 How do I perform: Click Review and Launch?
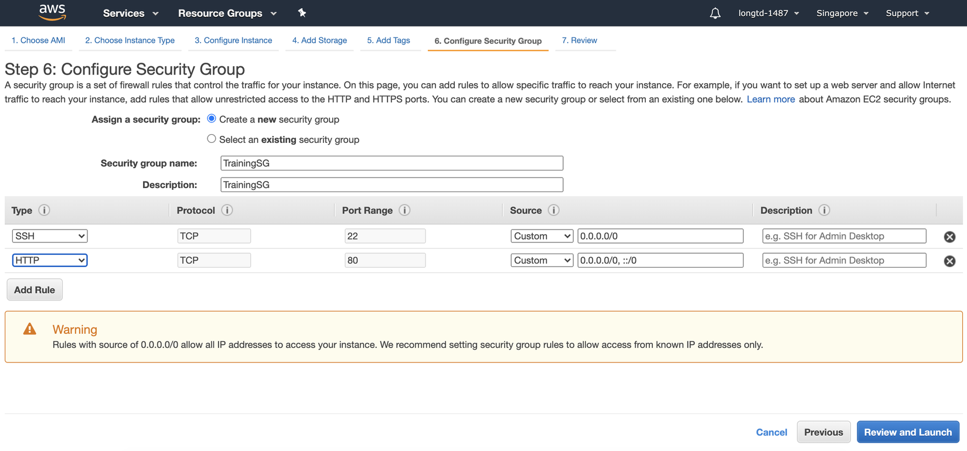[907, 432]
